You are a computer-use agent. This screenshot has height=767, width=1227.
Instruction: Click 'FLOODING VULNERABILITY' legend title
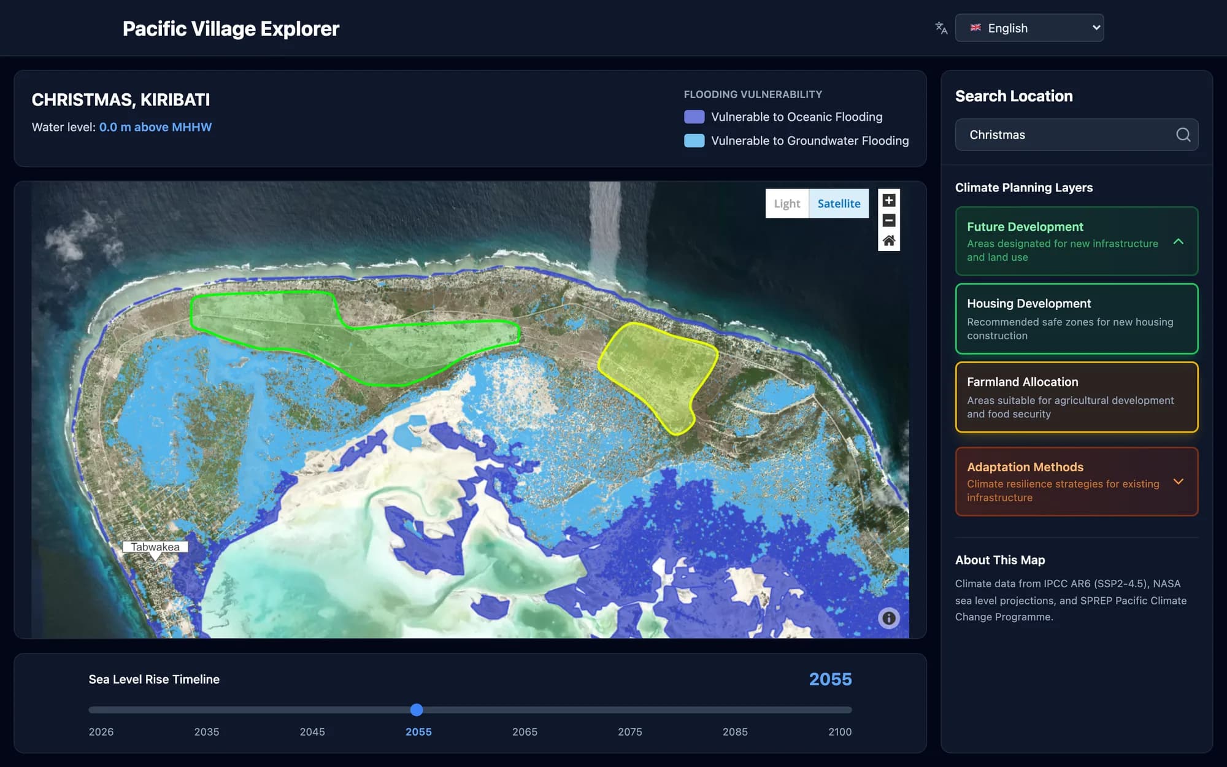click(x=753, y=94)
